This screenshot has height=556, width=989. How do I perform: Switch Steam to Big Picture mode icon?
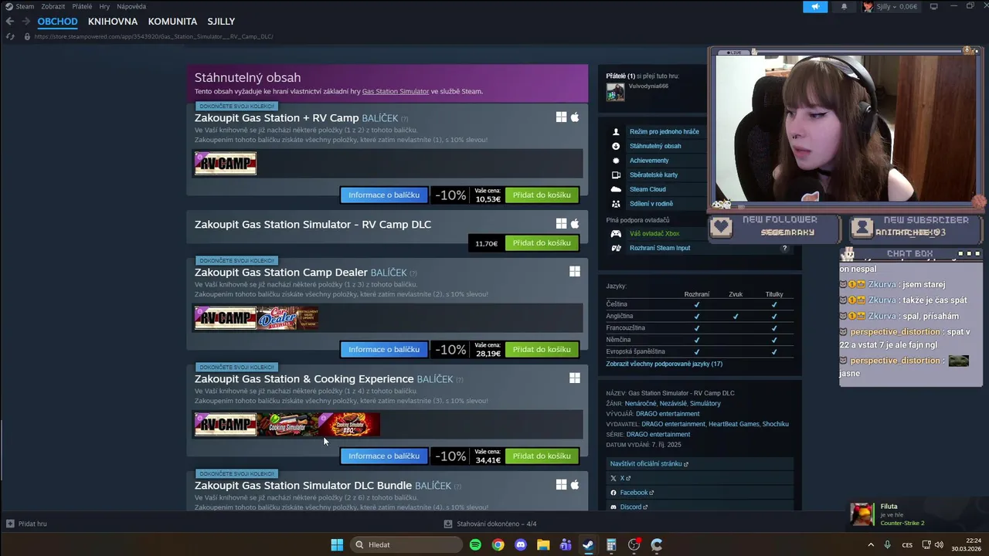933,6
